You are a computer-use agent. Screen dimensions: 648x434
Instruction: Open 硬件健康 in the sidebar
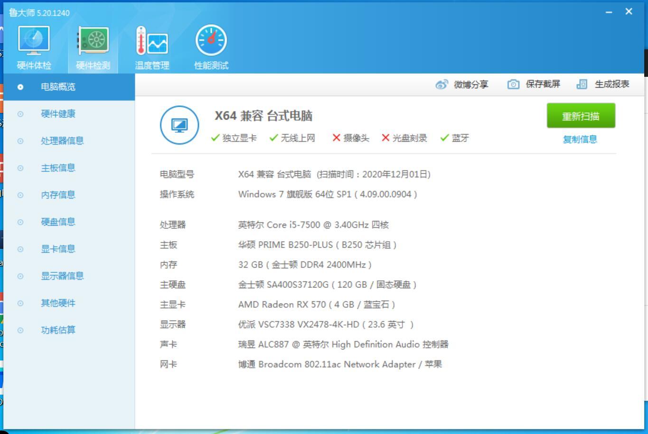pos(69,114)
